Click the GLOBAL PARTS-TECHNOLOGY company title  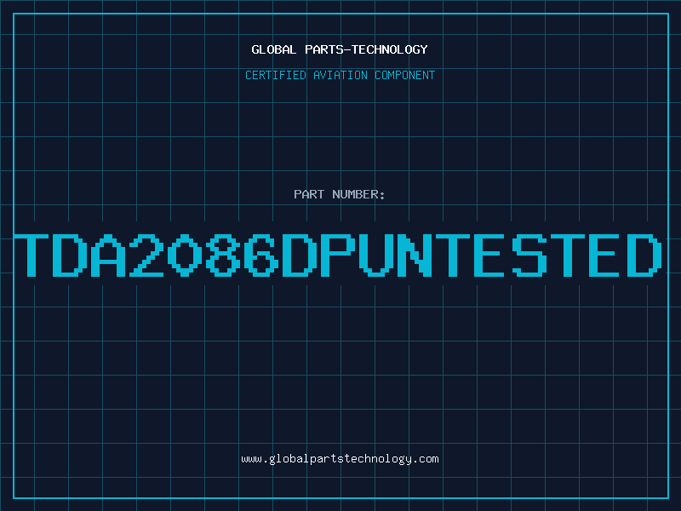340,49
